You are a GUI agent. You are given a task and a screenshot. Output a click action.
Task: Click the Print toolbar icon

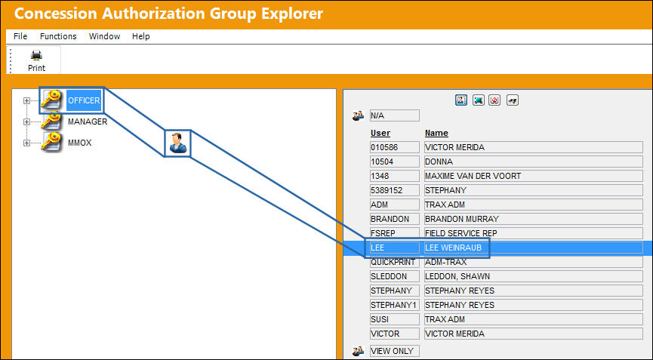click(36, 60)
